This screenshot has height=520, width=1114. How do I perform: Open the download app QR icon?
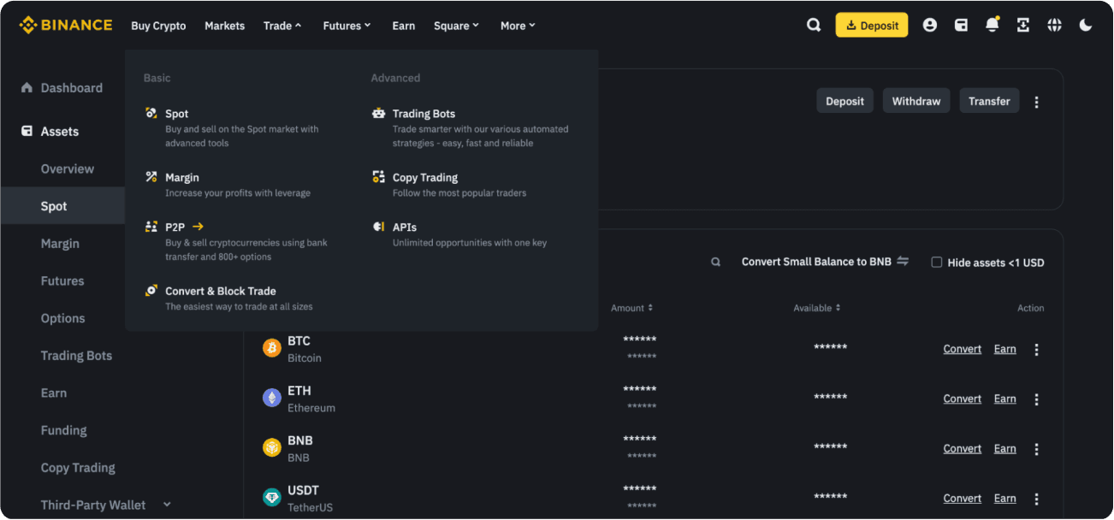click(1023, 25)
